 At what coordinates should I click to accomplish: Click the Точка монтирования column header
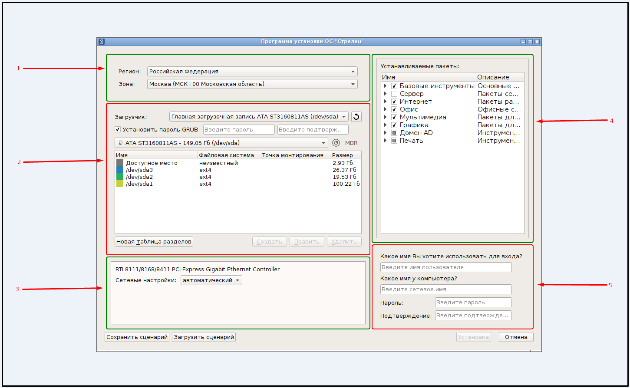[x=296, y=155]
